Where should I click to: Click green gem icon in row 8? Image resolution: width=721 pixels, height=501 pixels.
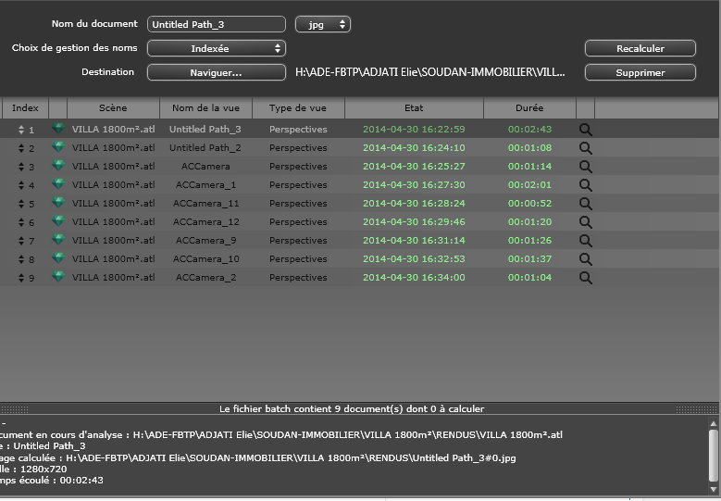tap(58, 257)
